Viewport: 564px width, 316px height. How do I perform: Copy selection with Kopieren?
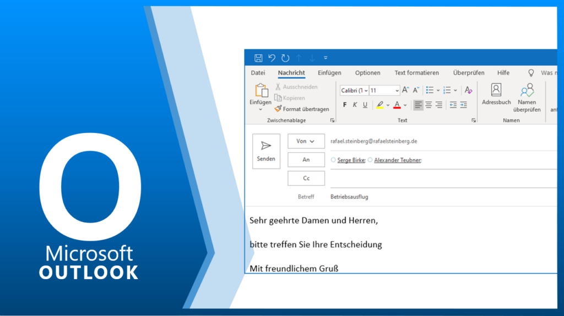point(290,98)
